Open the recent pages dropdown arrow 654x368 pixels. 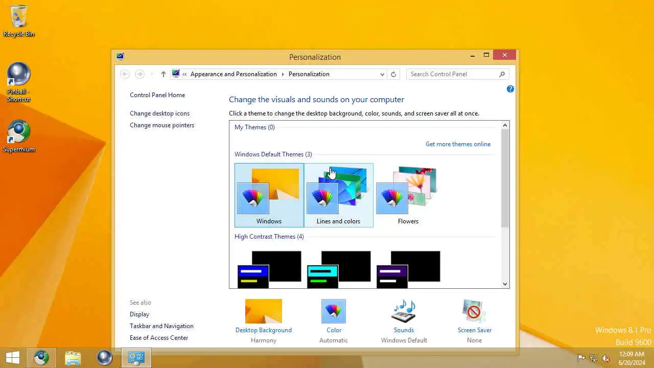(x=152, y=75)
